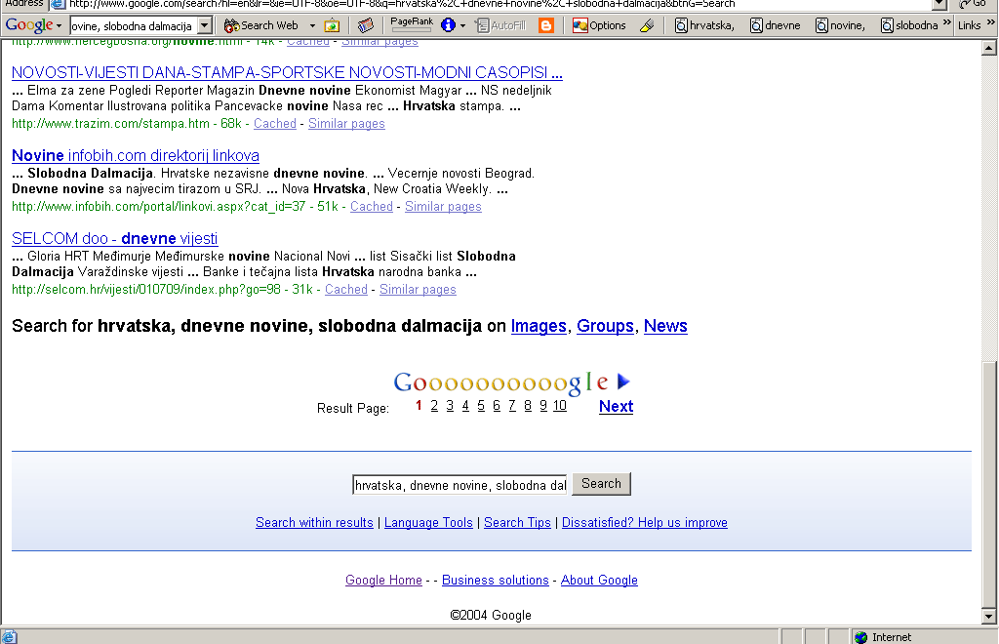This screenshot has height=644, width=999.
Task: Click the Next results link
Action: (617, 406)
